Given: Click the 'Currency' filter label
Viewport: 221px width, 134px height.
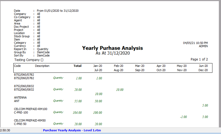Looking at the screenshot, I should (20, 46).
